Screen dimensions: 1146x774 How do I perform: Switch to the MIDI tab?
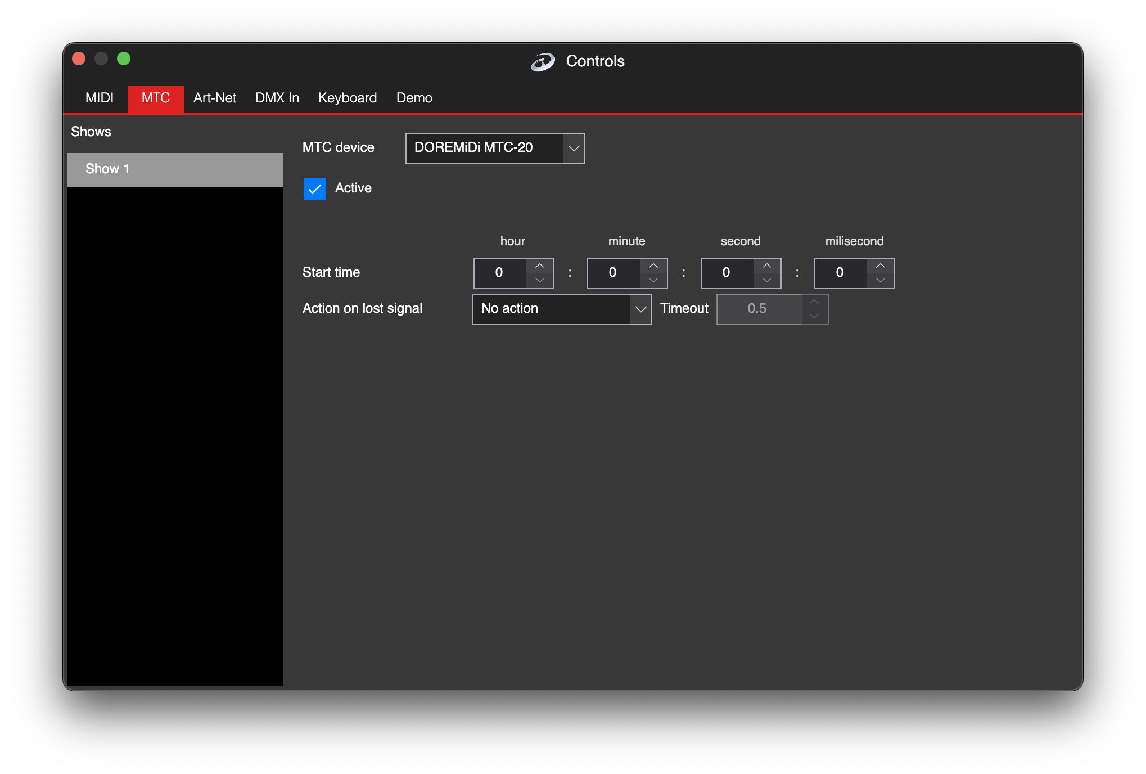[x=100, y=98]
